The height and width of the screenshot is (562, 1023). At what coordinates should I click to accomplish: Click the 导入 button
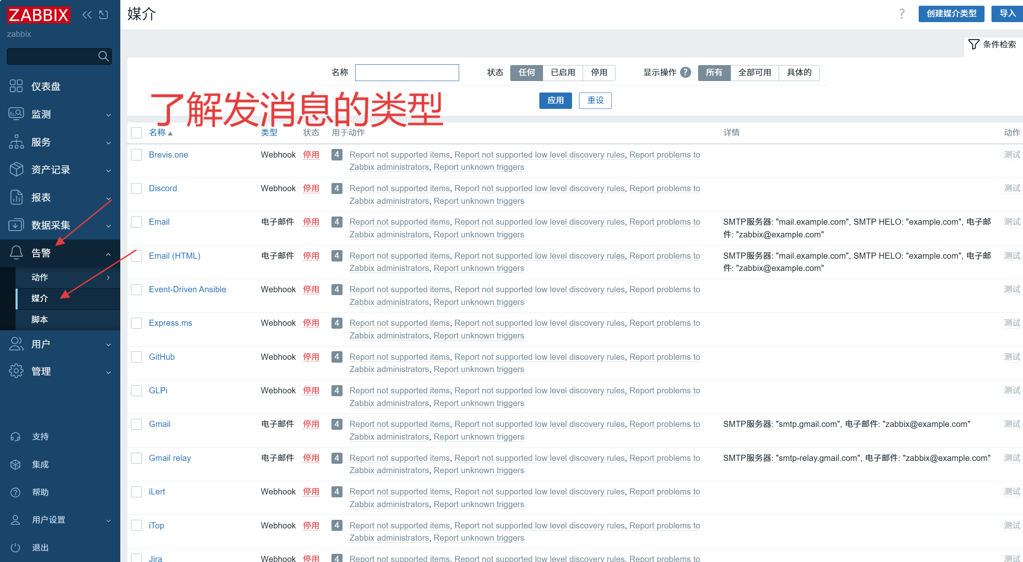point(1007,14)
